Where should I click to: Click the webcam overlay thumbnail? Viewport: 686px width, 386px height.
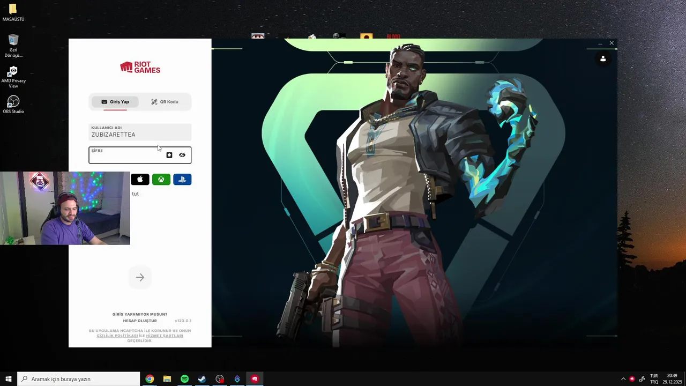pos(65,208)
